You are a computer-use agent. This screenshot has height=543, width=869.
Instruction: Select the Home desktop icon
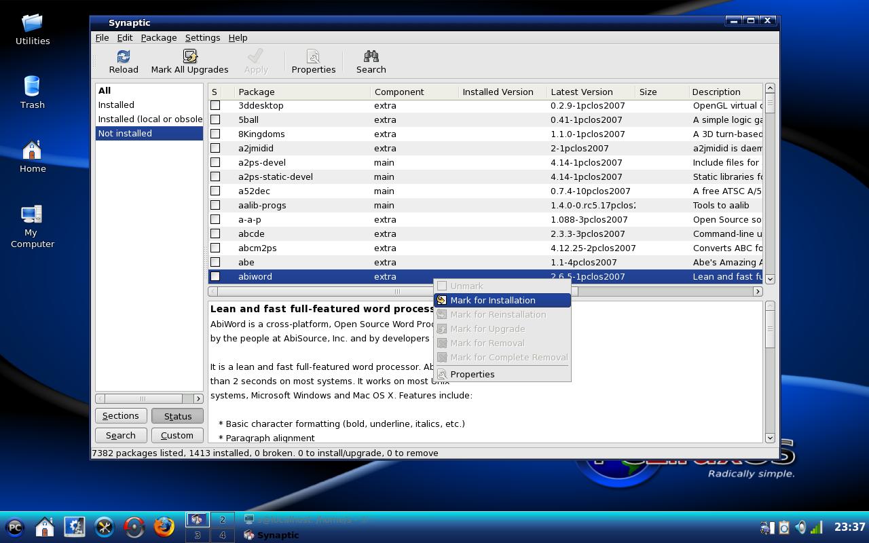33,150
